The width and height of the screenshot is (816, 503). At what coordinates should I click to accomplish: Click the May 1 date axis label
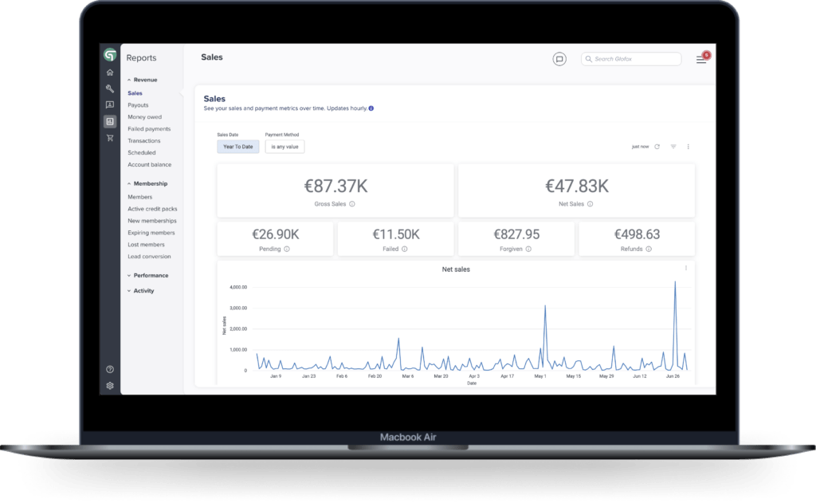pos(540,376)
